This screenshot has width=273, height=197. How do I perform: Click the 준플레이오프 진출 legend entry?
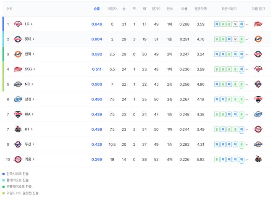click(x=17, y=186)
